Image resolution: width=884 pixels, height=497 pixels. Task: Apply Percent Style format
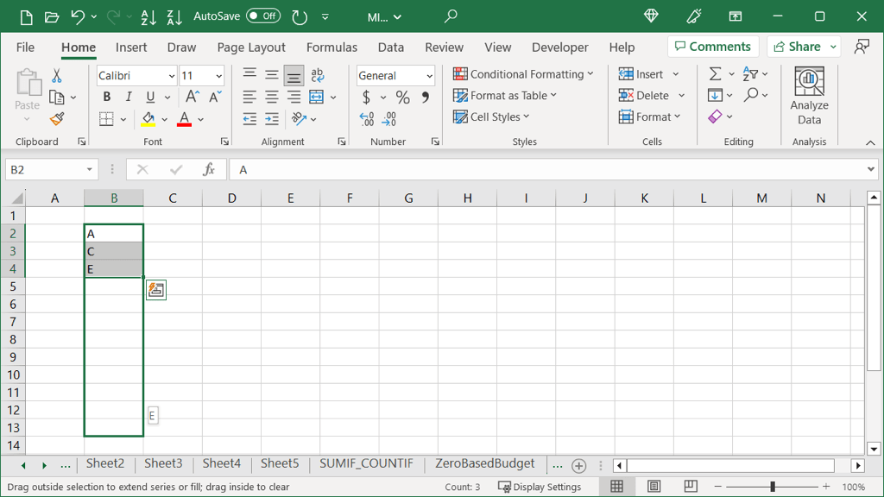pyautogui.click(x=402, y=98)
